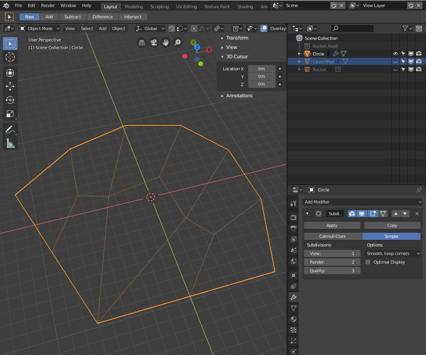This screenshot has width=426, height=355.
Task: Select the Measure ruler tool
Action: [10, 144]
